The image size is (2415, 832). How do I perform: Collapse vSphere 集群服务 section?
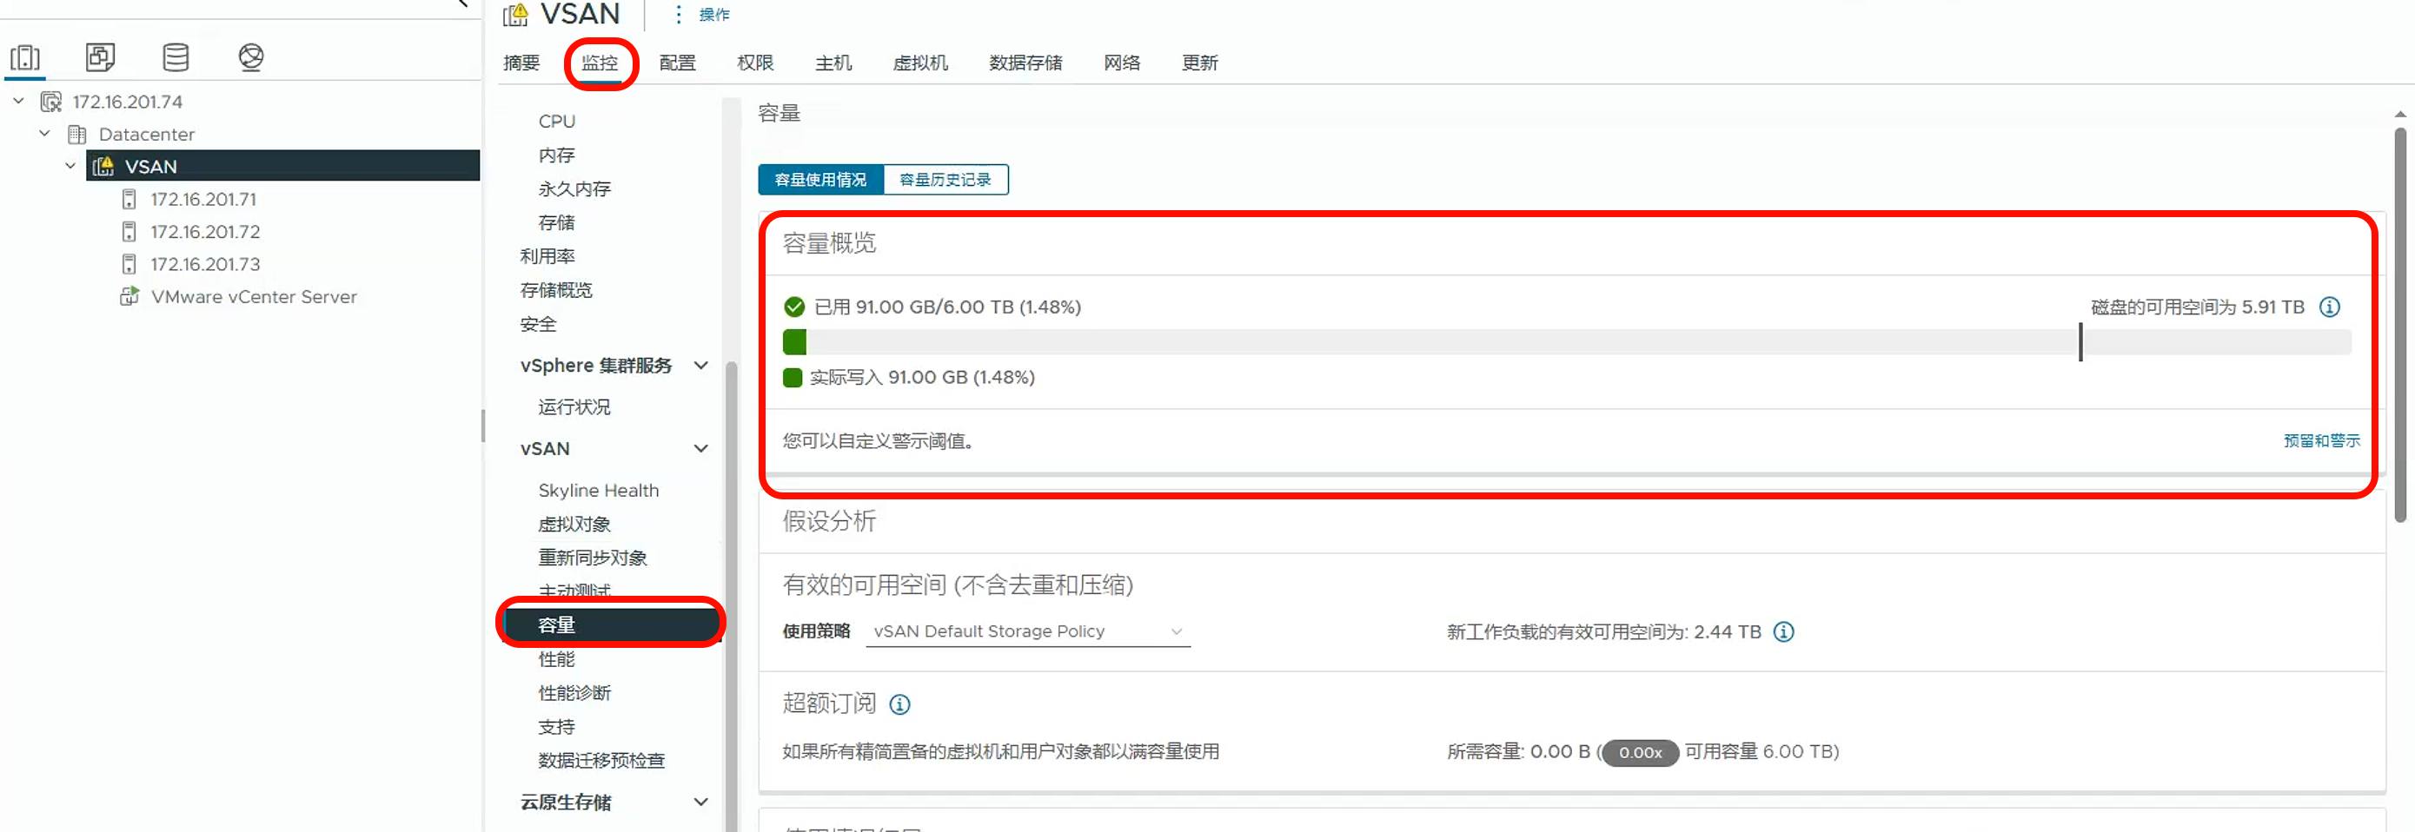(700, 366)
